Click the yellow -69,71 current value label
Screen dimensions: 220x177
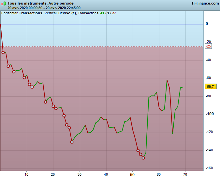[x=211, y=87]
